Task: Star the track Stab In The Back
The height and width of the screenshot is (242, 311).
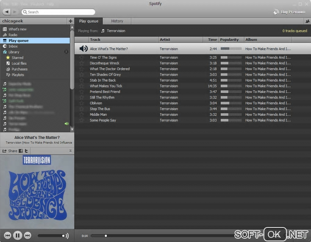Action: 81,80
